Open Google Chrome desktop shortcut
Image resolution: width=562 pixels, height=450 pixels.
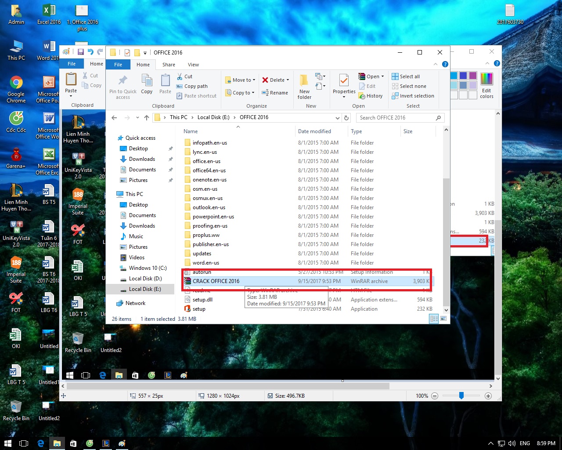[x=16, y=89]
